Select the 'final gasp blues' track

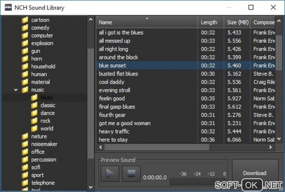tap(186, 107)
